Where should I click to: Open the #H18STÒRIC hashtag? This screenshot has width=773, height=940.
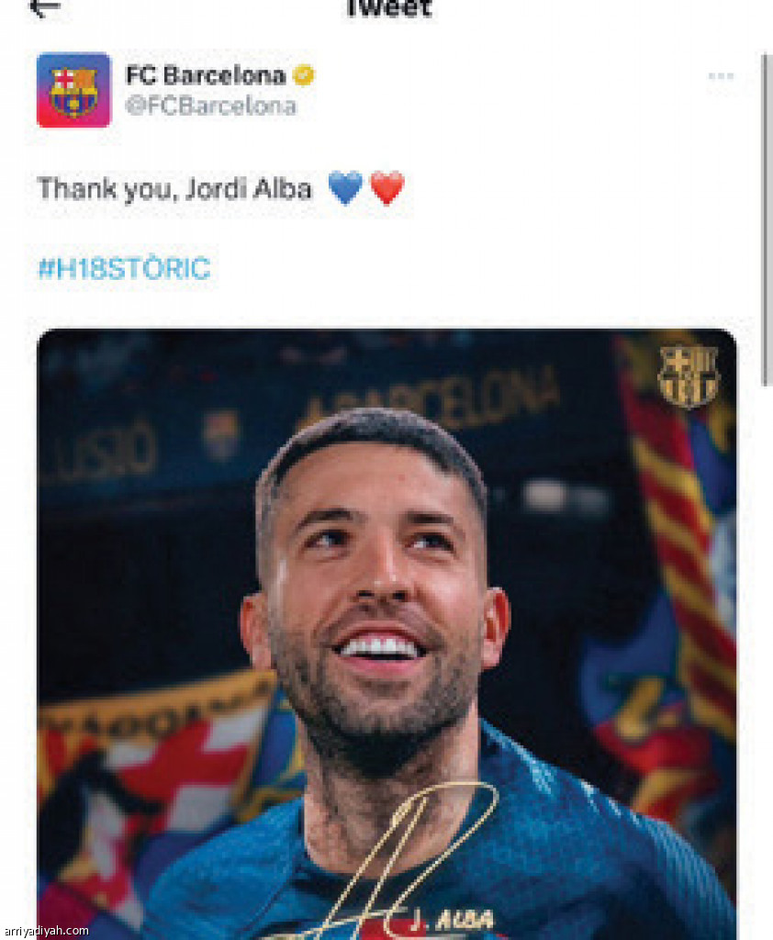(x=124, y=268)
